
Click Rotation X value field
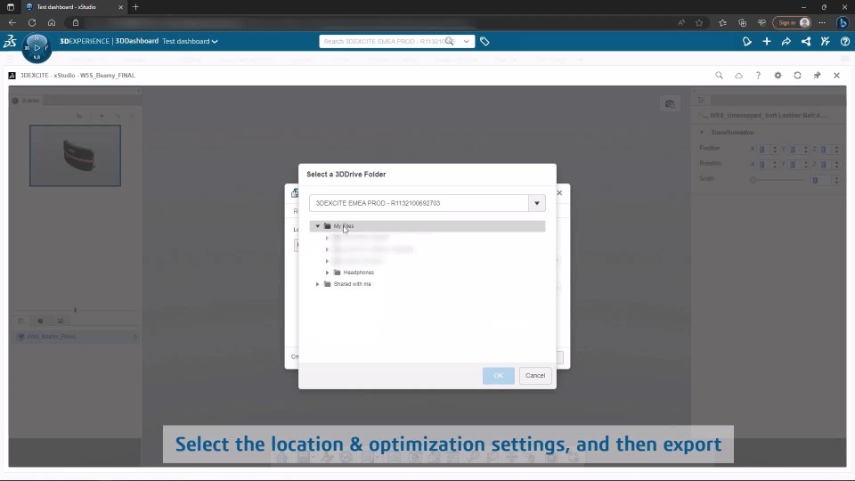[765, 164]
